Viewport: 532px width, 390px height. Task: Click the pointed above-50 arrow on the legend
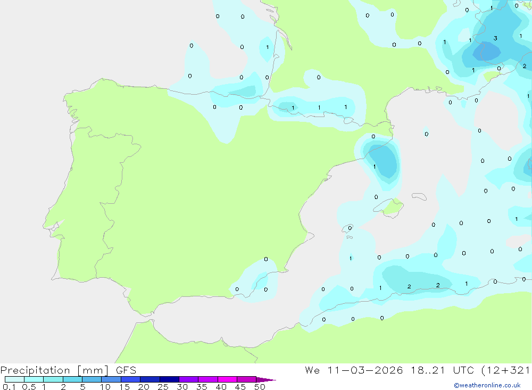(266, 380)
